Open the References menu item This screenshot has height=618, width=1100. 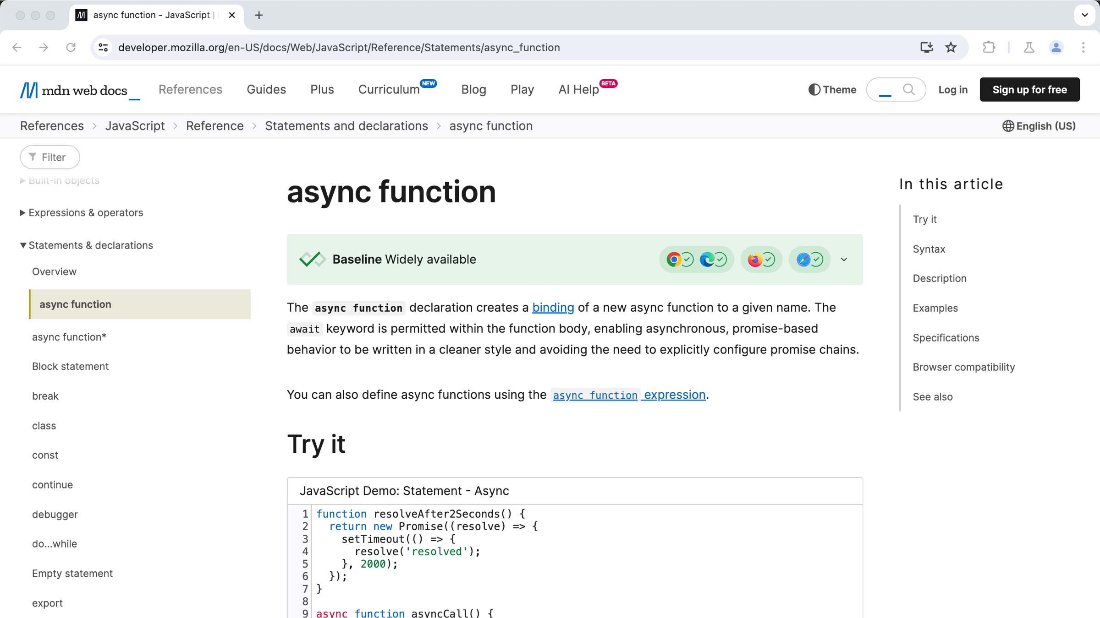[x=190, y=90]
